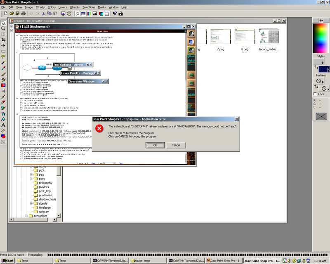
Task: Click OK to terminate the program
Action: point(155,145)
